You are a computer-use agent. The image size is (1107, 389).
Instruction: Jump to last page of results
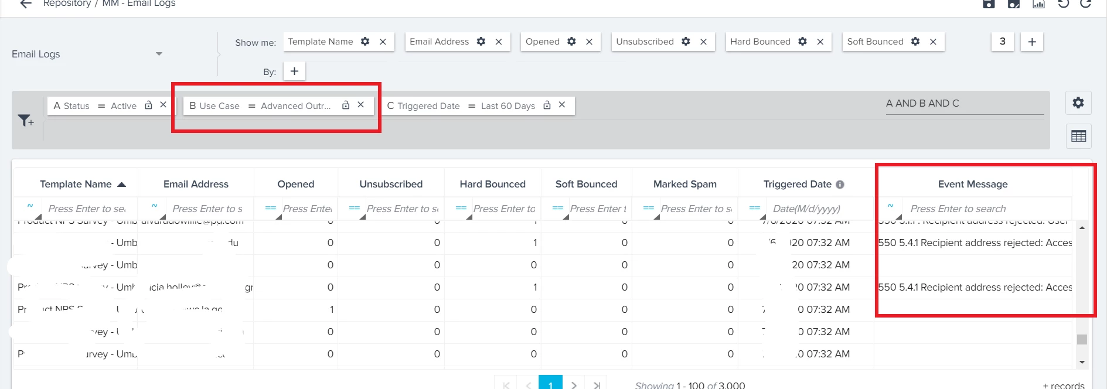597,385
